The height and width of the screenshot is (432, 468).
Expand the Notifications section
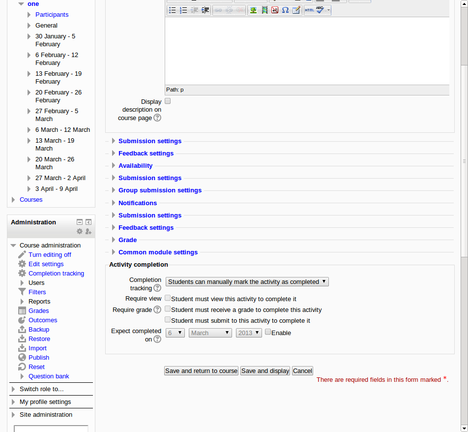pyautogui.click(x=138, y=203)
